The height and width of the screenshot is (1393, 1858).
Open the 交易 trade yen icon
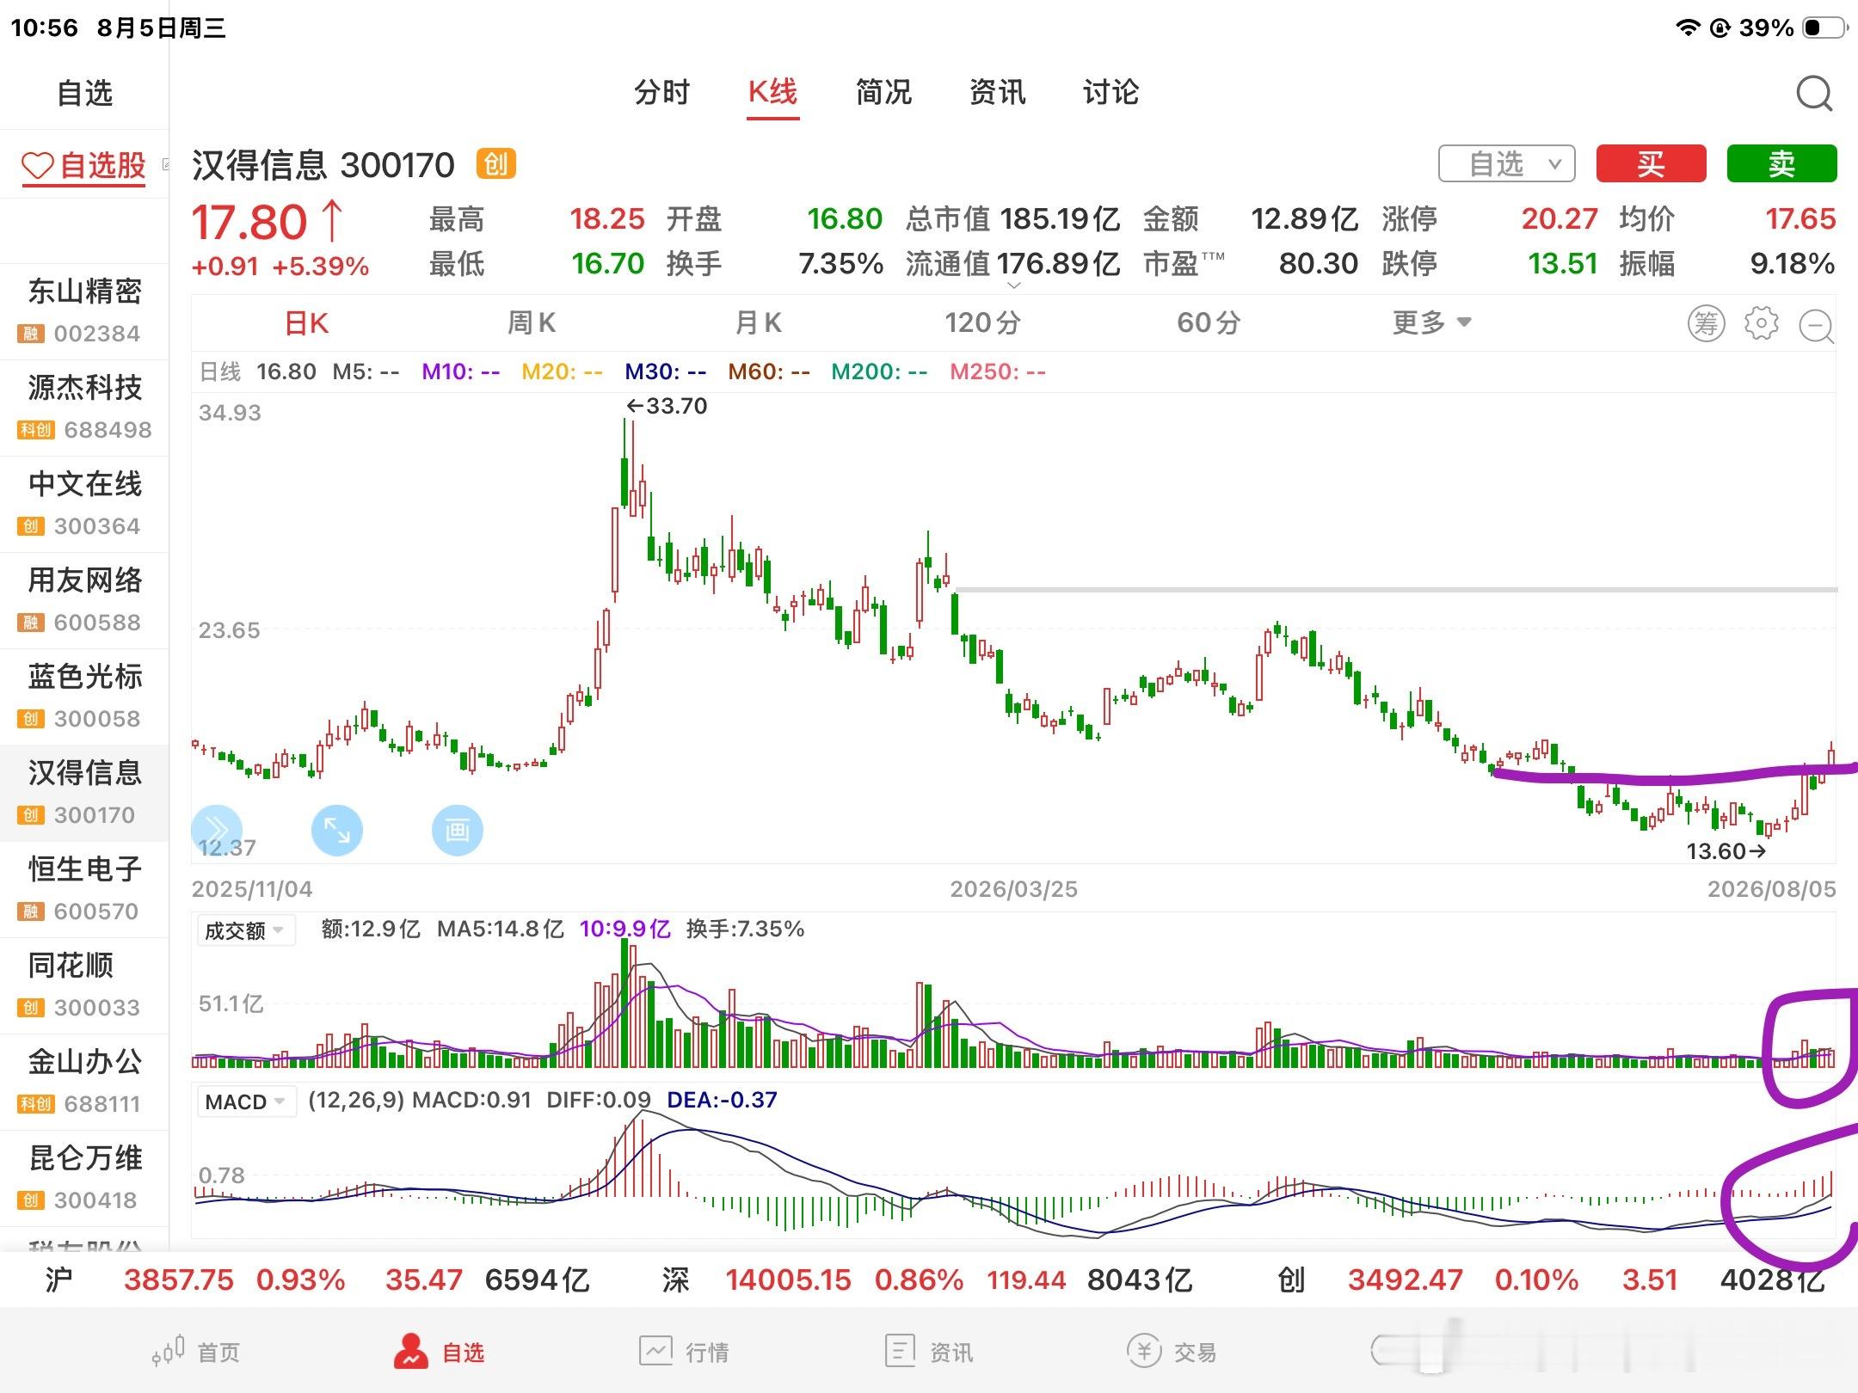click(1172, 1352)
